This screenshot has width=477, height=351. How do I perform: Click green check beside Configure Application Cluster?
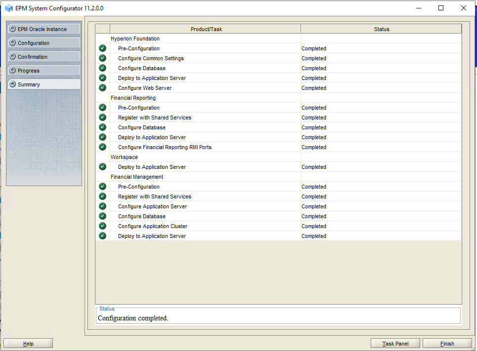(x=103, y=226)
